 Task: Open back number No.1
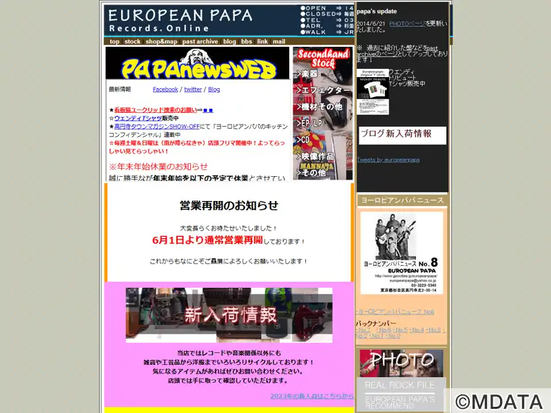(x=377, y=336)
